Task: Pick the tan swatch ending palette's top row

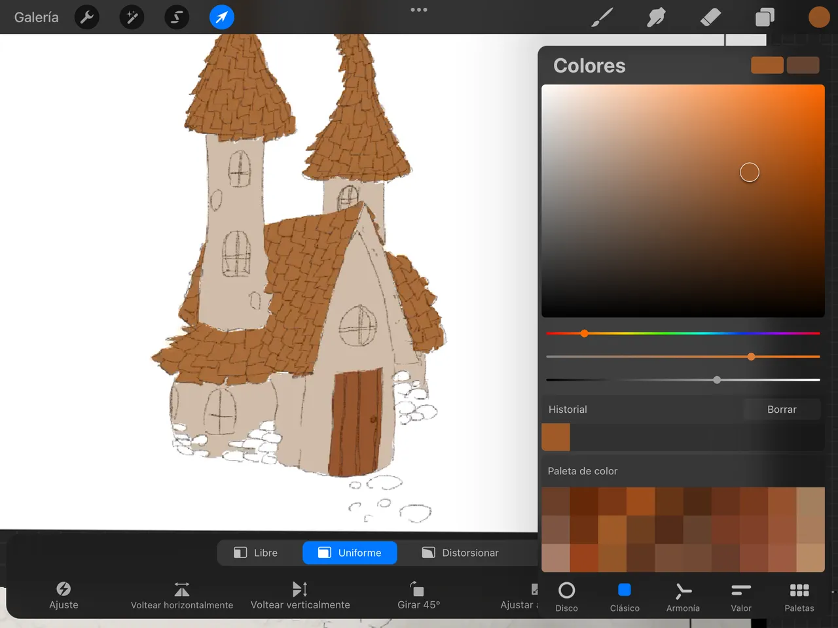Action: (811, 501)
